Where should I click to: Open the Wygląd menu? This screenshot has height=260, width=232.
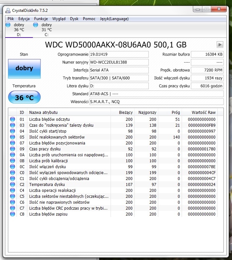(x=59, y=19)
